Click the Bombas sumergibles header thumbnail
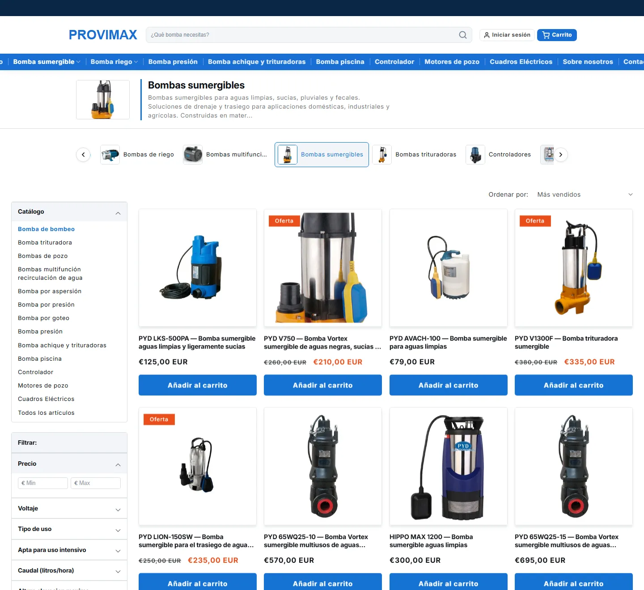This screenshot has width=644, height=590. pyautogui.click(x=103, y=100)
